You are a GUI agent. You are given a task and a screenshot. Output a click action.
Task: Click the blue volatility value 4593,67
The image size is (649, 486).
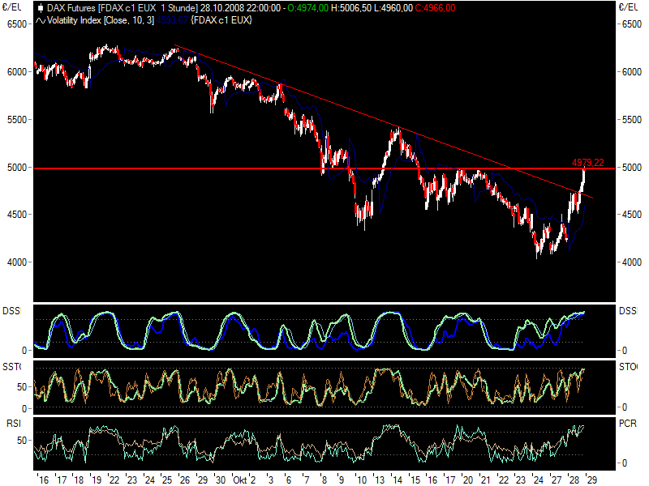172,20
